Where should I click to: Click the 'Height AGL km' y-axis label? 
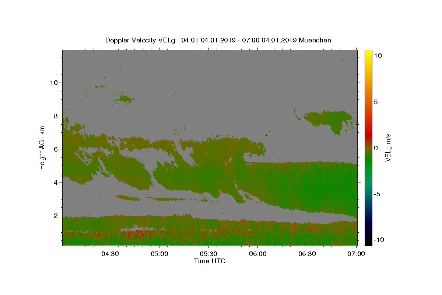point(42,147)
